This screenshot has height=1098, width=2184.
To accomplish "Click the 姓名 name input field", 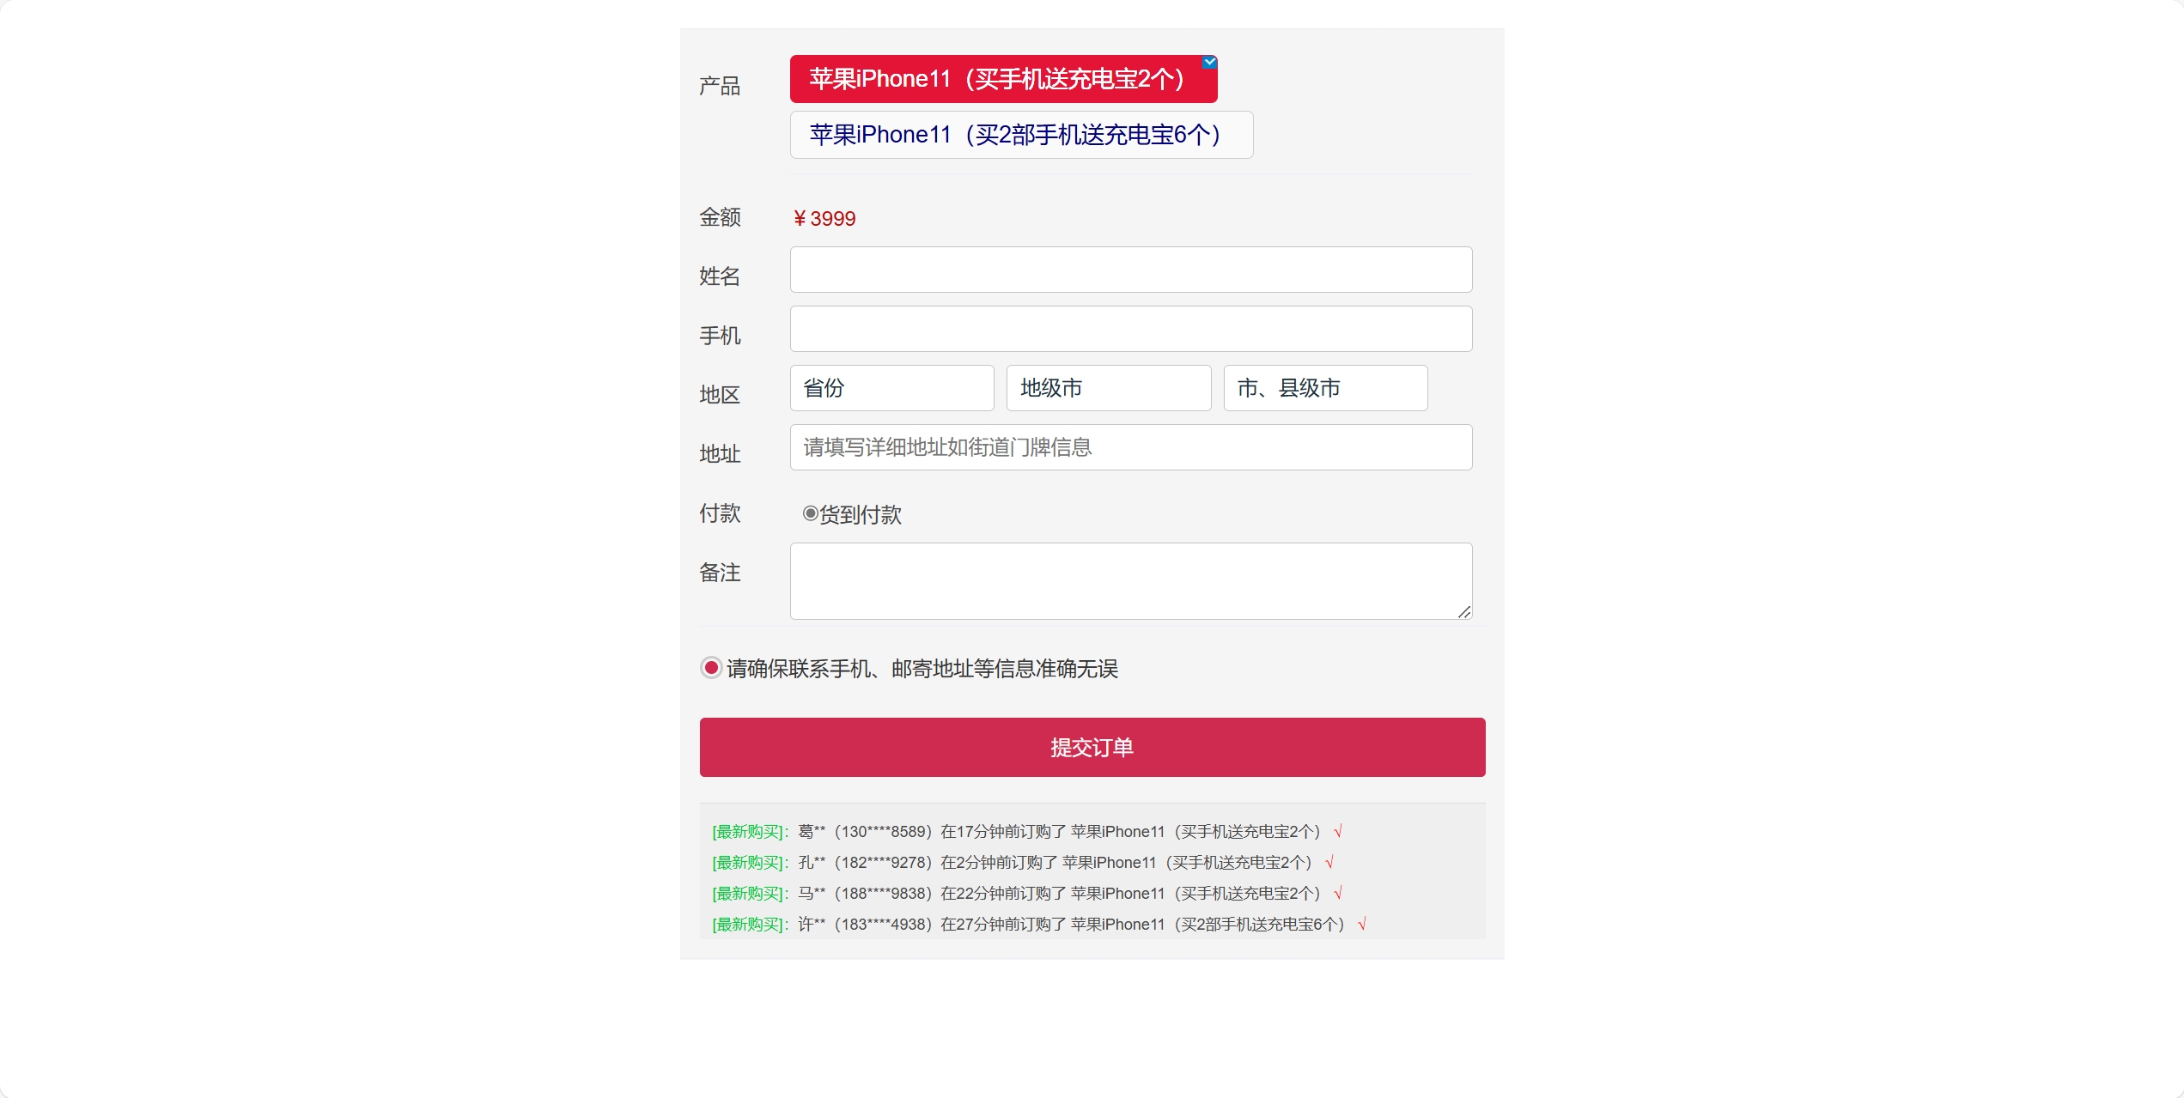I will [x=1130, y=269].
